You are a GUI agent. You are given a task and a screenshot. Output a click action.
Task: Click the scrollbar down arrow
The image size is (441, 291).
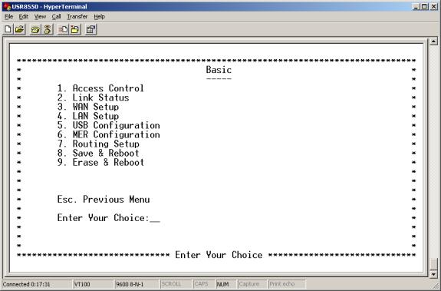click(433, 274)
